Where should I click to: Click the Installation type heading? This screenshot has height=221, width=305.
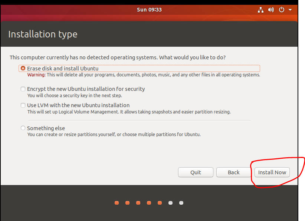(x=43, y=34)
